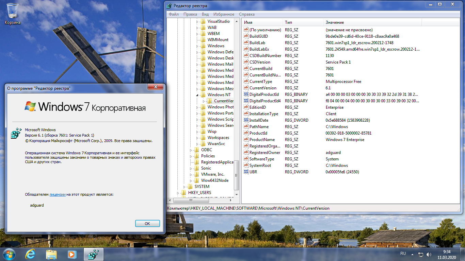Click the InstallDate DWORD icon
Image resolution: width=465 pixels, height=261 pixels.
pos(246,120)
